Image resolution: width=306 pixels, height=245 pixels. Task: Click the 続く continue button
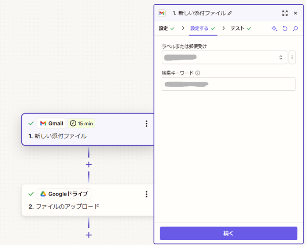pyautogui.click(x=228, y=233)
